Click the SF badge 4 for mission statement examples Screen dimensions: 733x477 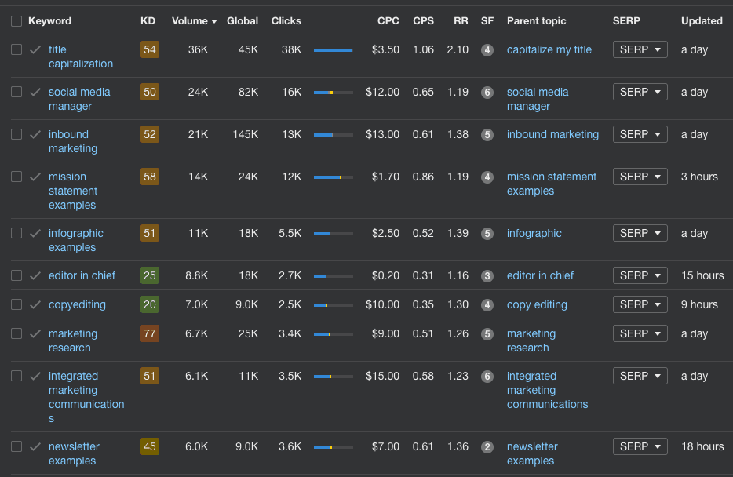[x=487, y=177]
